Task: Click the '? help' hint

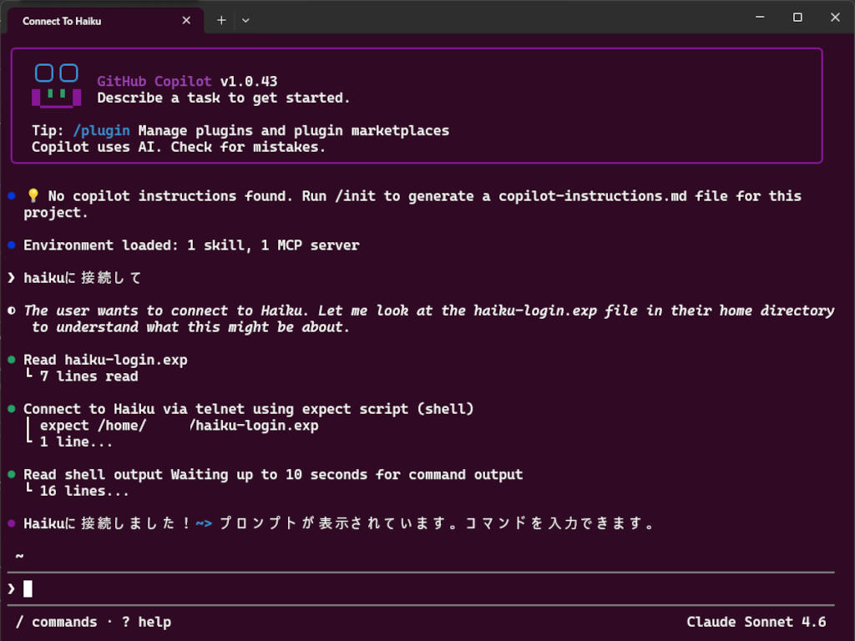Action: (146, 622)
